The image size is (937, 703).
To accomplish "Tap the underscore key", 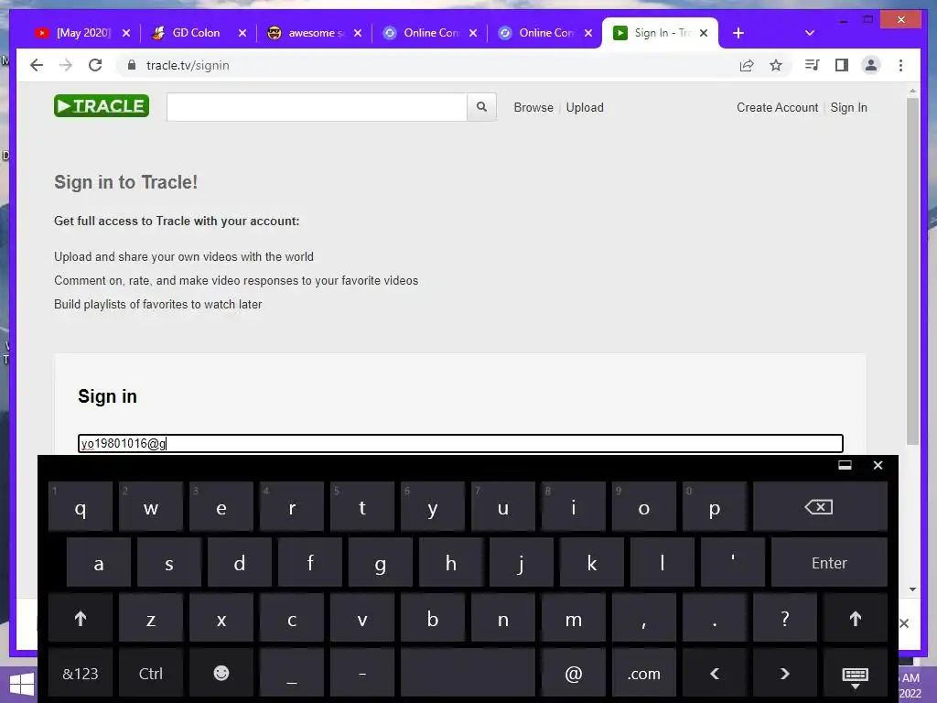I will [292, 674].
